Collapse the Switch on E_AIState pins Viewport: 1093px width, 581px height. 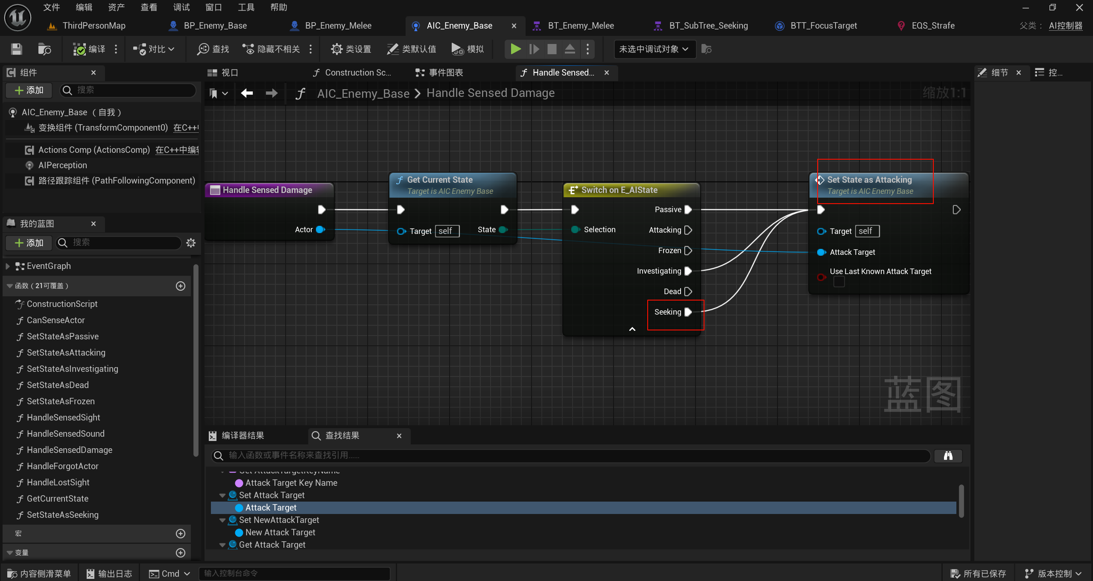pyautogui.click(x=632, y=329)
